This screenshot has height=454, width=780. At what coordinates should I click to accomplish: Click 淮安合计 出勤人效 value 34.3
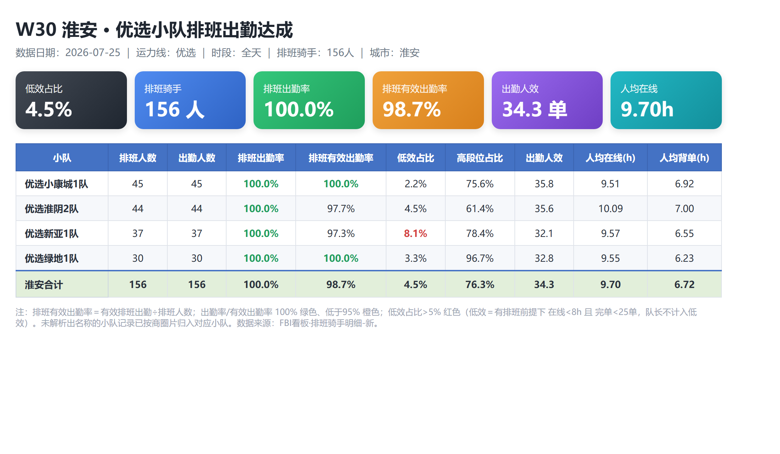pos(544,284)
